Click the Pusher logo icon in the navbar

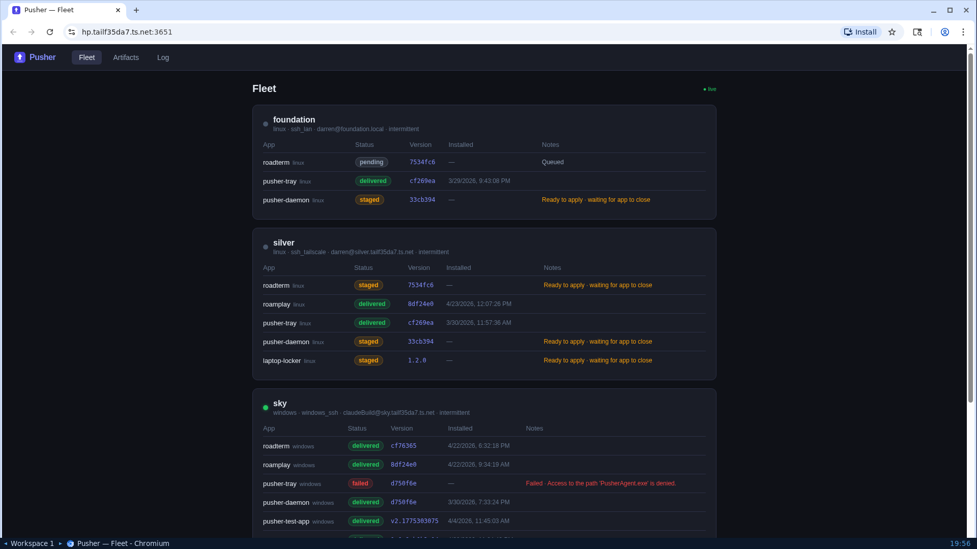pyautogui.click(x=19, y=57)
